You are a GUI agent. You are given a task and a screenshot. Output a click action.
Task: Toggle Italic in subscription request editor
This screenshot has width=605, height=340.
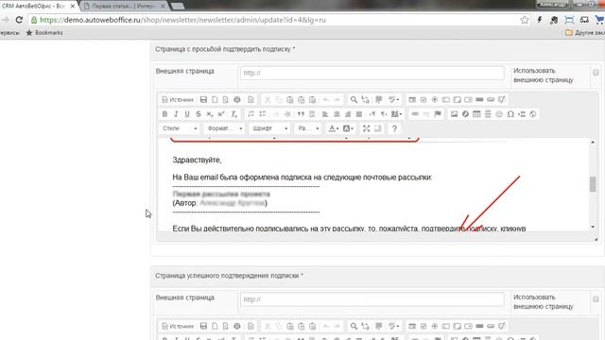pyautogui.click(x=176, y=114)
